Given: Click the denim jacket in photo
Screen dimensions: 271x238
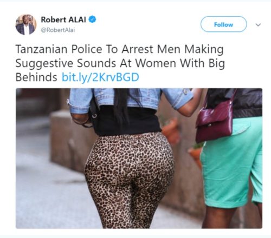Looking at the screenshot, I should (130, 101).
